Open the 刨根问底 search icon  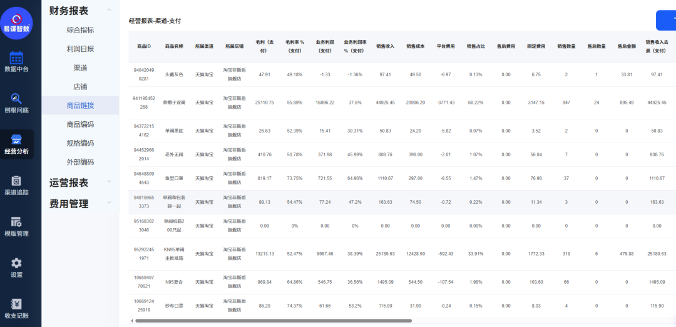click(x=16, y=99)
